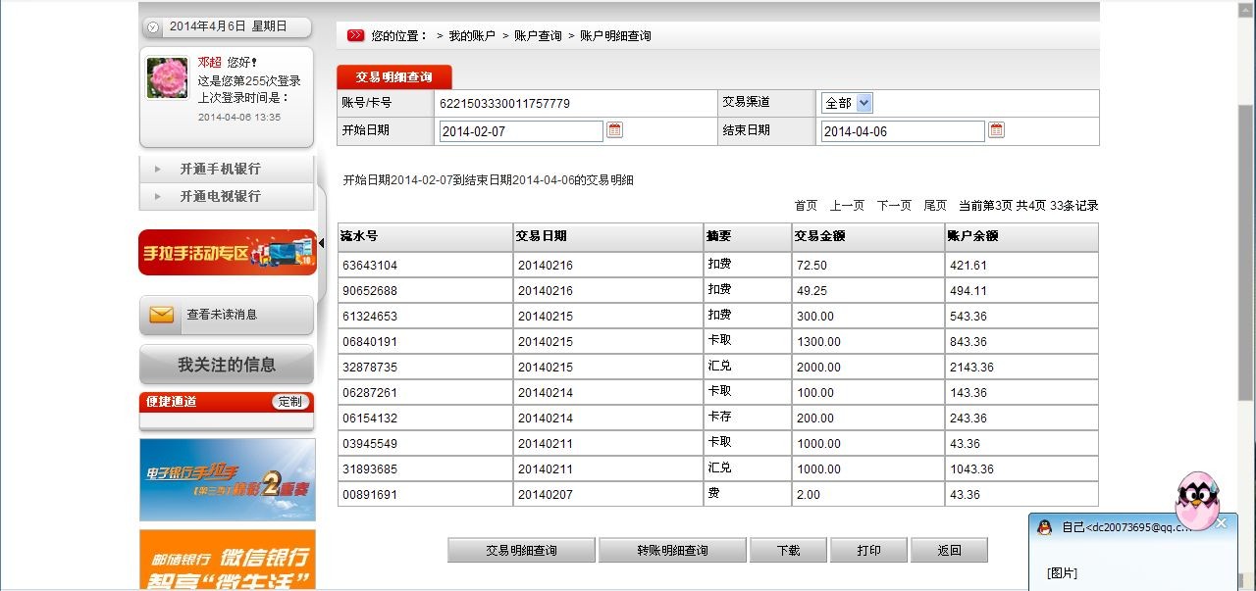Open the start date calendar picker

[x=615, y=130]
